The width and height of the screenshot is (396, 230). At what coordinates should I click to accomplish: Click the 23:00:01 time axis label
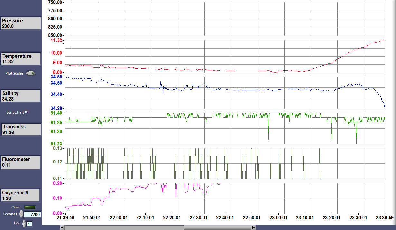[278, 218]
